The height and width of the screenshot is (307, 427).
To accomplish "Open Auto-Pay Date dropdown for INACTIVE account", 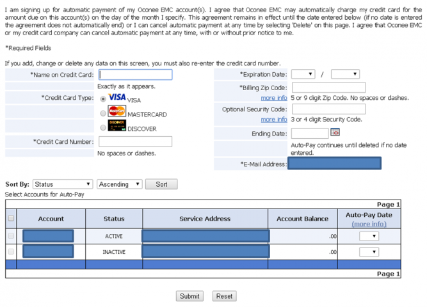I will pos(369,252).
